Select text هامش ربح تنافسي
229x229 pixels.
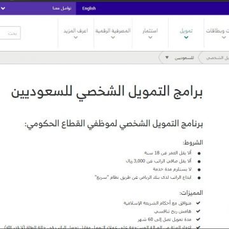pos(173,211)
